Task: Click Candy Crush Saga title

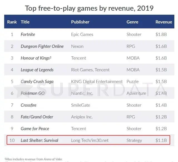Action: tap(37, 82)
